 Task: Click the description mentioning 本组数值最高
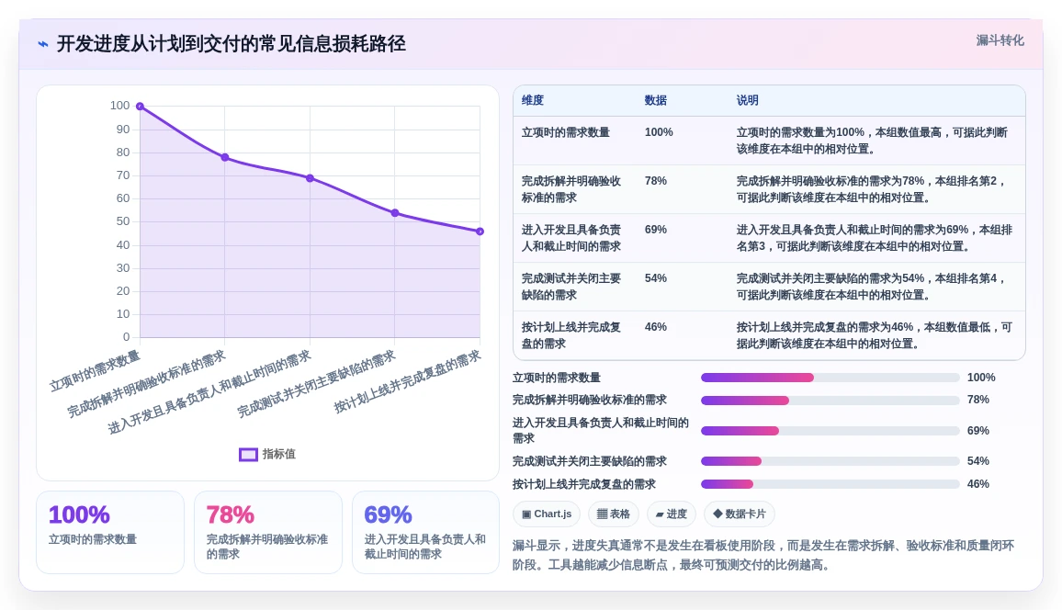click(873, 141)
